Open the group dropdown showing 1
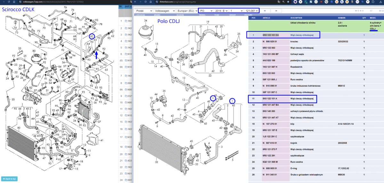Image resolution: width=384 pixels, height=183 pixels. 236,11
